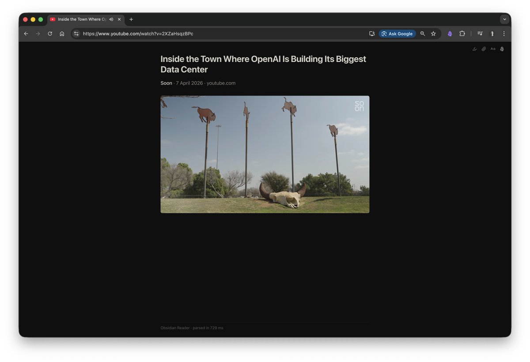The height and width of the screenshot is (362, 530).
Task: Reload the current page
Action: [50, 34]
